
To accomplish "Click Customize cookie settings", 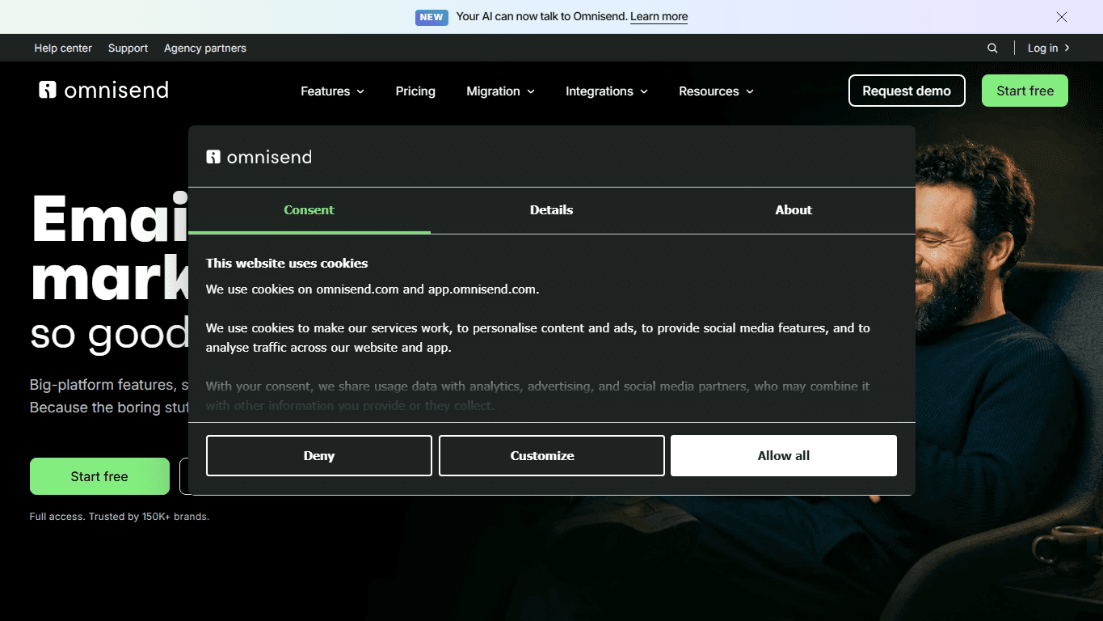I will pos(552,455).
